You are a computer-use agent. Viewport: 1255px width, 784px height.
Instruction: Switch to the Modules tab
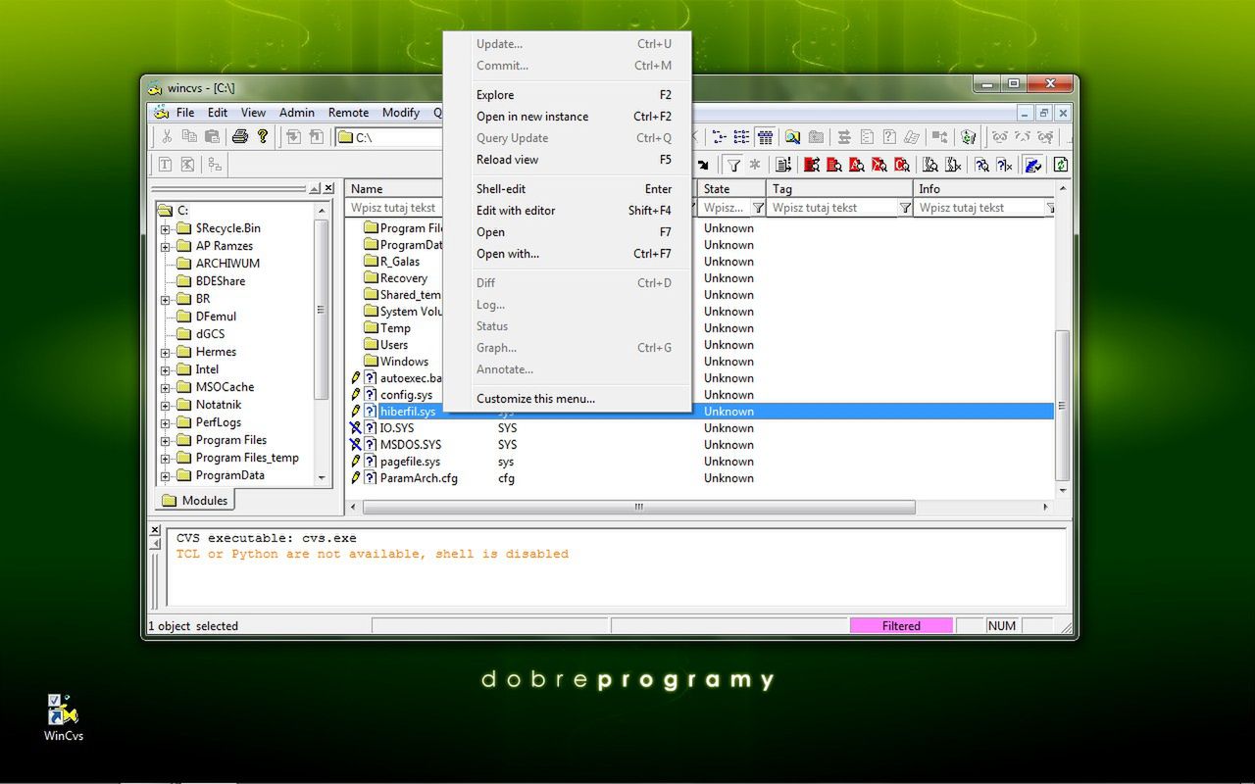[x=194, y=501]
